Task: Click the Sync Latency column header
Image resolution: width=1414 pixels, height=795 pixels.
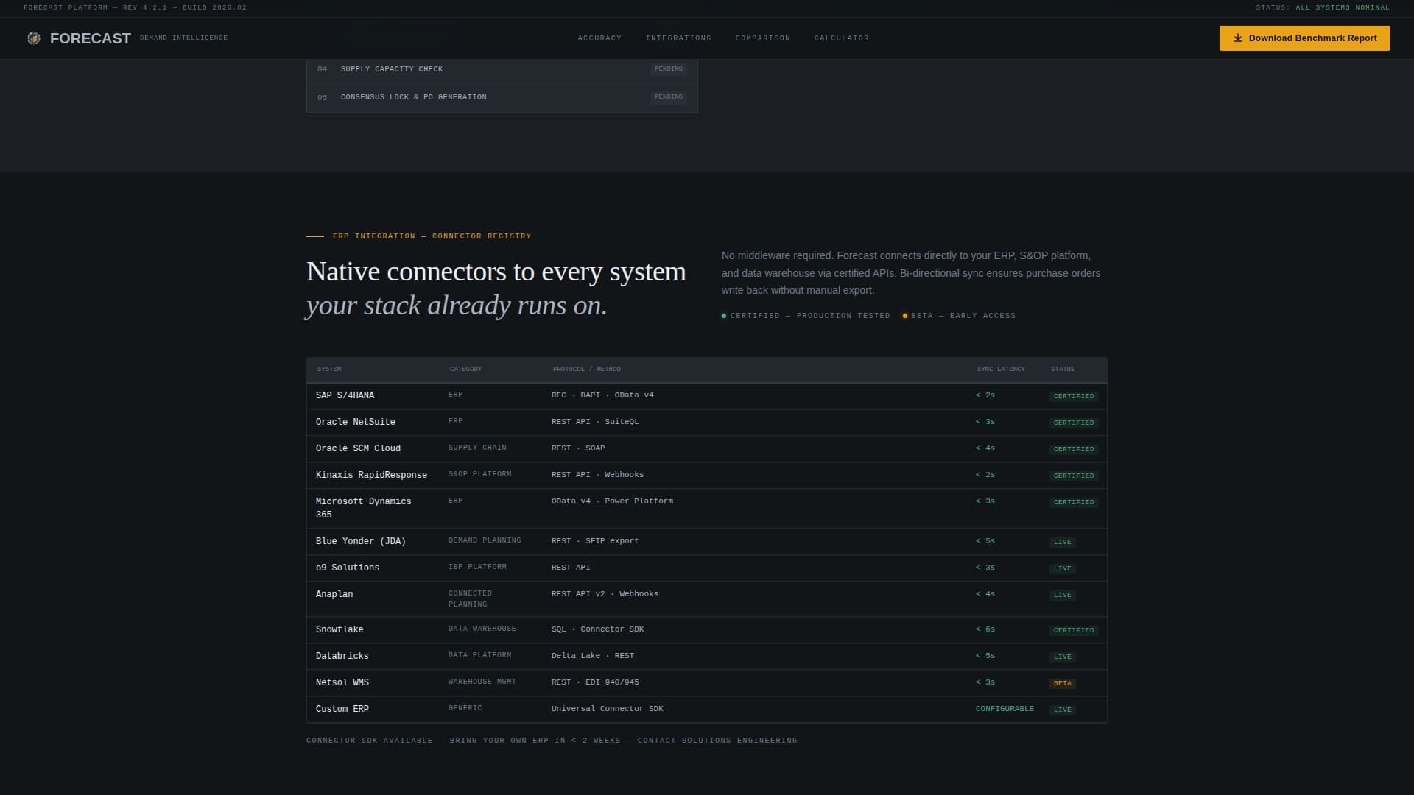Action: [x=1001, y=369]
